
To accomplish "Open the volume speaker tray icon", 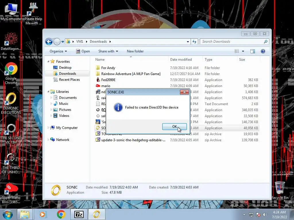I will (265, 215).
